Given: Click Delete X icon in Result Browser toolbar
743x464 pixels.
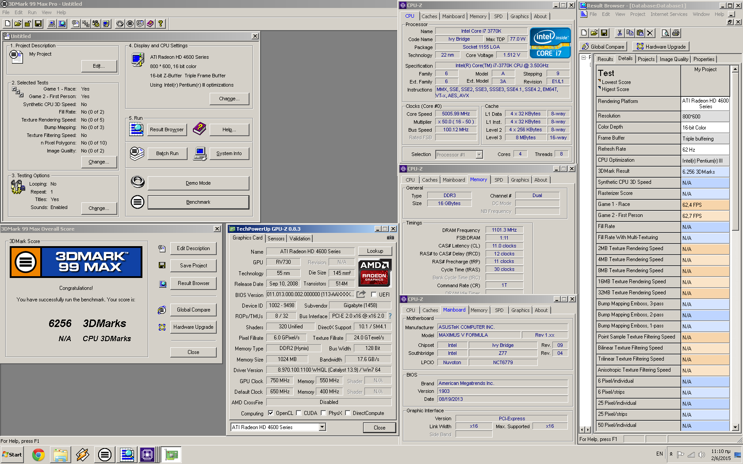Looking at the screenshot, I should 650,33.
